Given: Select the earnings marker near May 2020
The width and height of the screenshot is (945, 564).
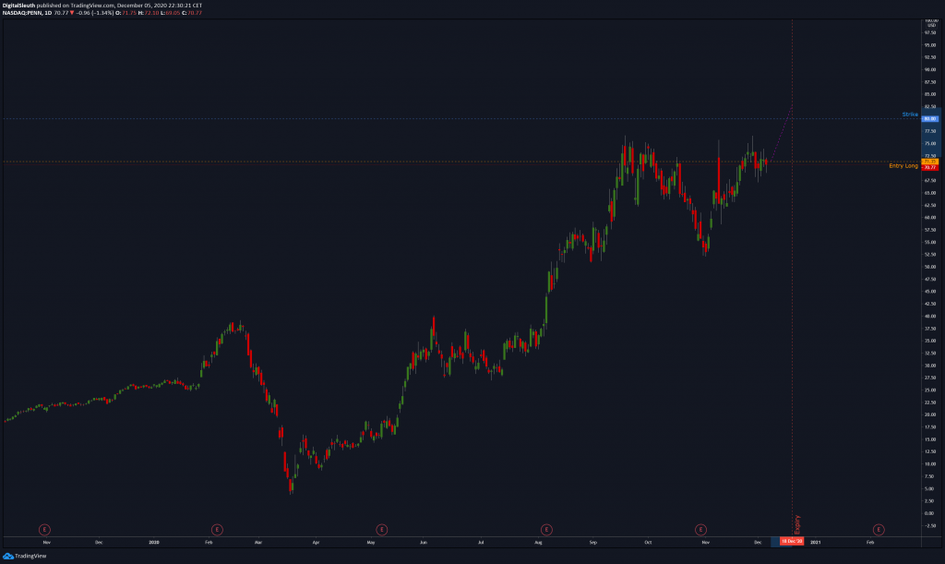Looking at the screenshot, I should click(x=381, y=529).
